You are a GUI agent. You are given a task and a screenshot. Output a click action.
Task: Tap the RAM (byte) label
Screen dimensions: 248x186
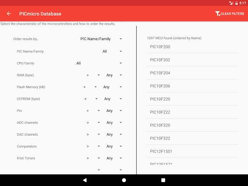coord(25,75)
